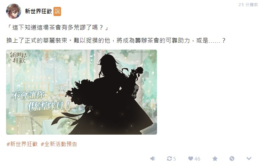
Task: Enlarge the tea party silhouette image
Action: coord(82,92)
